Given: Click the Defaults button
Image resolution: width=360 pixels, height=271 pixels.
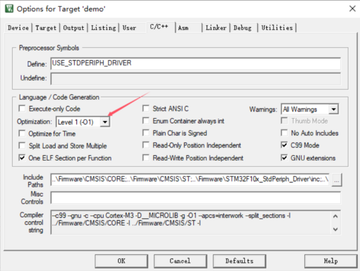Looking at the screenshot, I should point(239,261).
